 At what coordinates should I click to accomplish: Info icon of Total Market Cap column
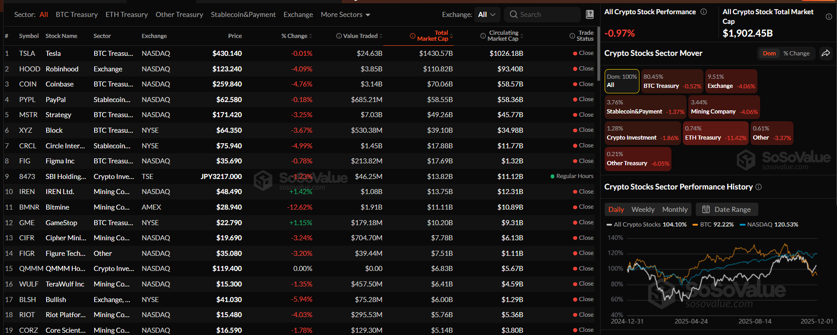pos(413,36)
